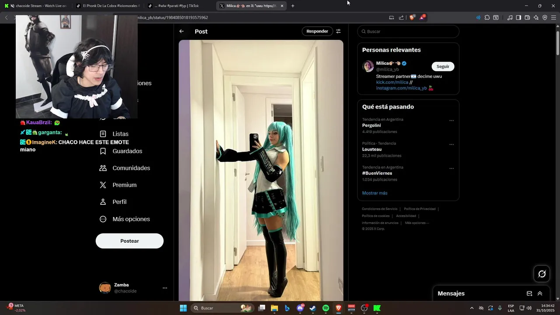Open a new browser tab
The width and height of the screenshot is (560, 315).
[293, 6]
